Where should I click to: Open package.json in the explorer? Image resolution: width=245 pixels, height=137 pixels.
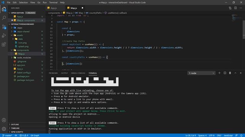23,76
